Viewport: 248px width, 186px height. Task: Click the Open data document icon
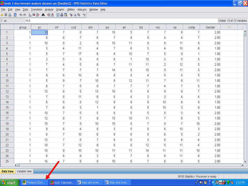coord(2,15)
